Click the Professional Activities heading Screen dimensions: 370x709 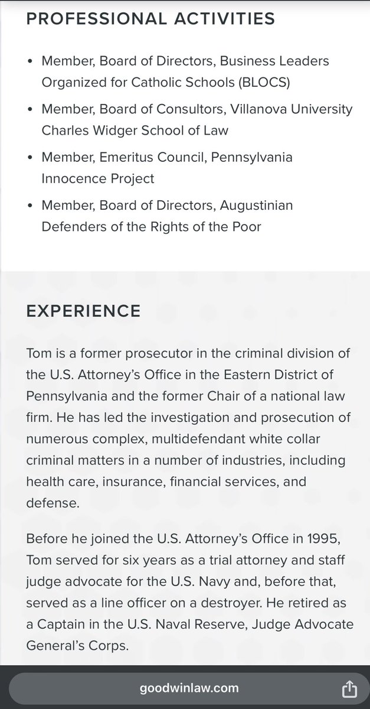click(x=150, y=19)
